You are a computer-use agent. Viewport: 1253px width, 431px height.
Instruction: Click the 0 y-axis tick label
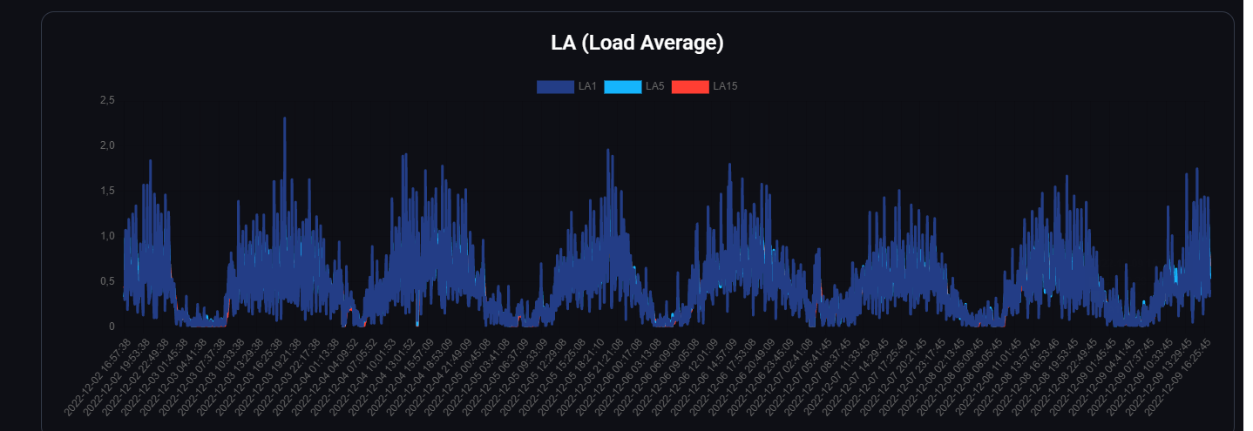[x=112, y=327]
